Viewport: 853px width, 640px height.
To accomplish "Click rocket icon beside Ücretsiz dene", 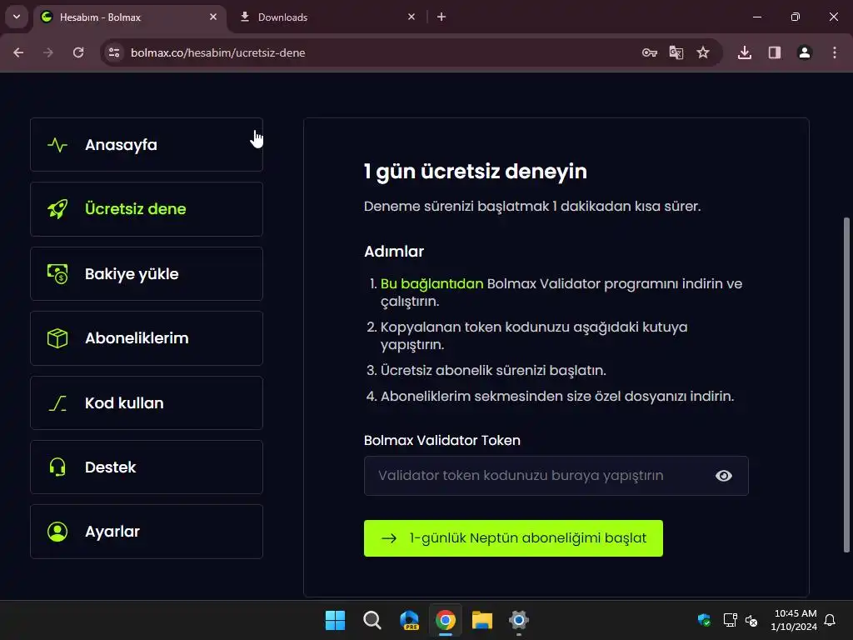I will point(57,209).
